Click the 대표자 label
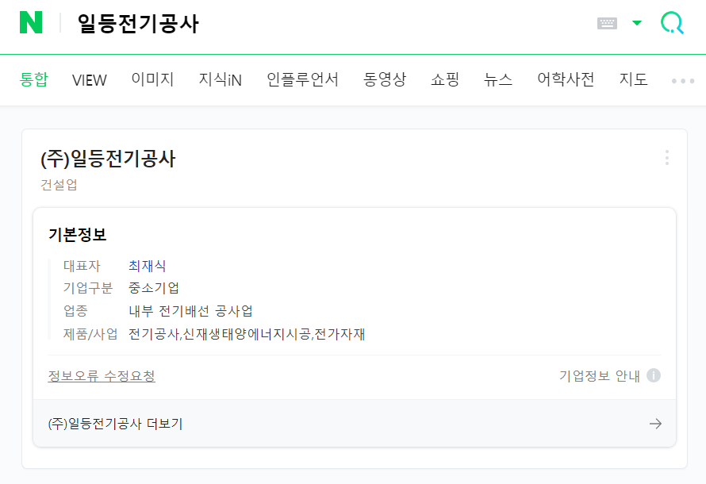The image size is (706, 484). (82, 266)
